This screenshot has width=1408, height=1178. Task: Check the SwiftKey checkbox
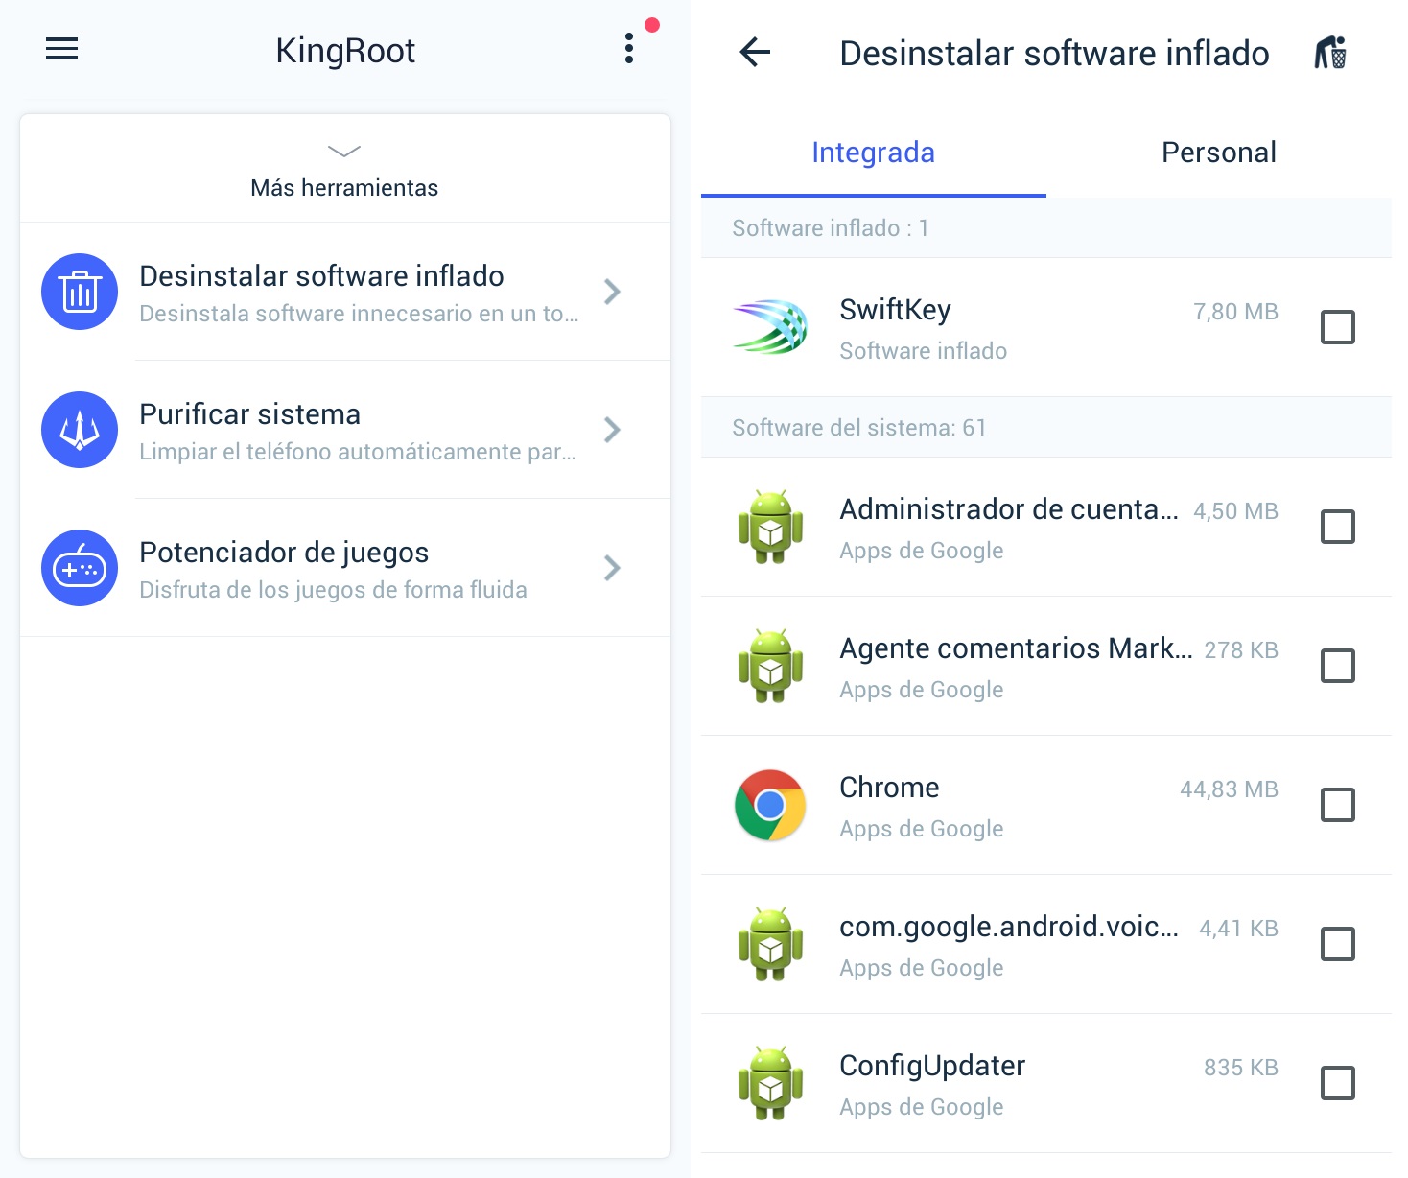(x=1337, y=327)
